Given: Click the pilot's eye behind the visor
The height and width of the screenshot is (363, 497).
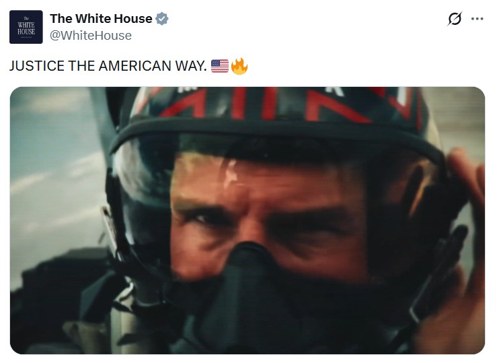Looking at the screenshot, I should coord(204,218).
